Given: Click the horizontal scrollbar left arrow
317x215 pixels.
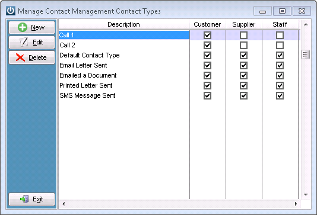Looking at the screenshot, I should (64, 204).
